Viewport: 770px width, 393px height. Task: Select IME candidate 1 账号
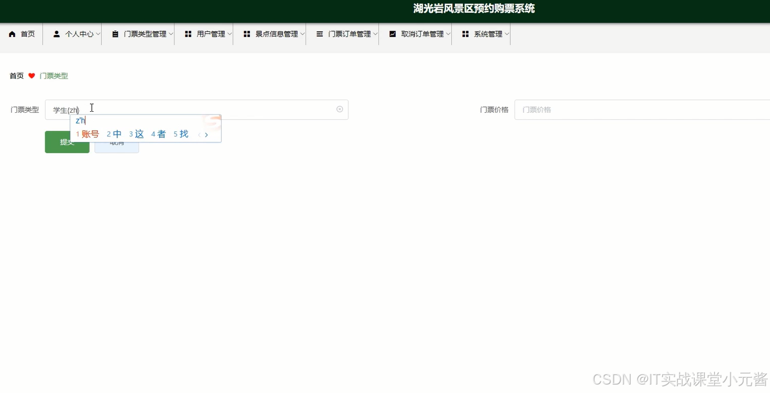point(87,134)
